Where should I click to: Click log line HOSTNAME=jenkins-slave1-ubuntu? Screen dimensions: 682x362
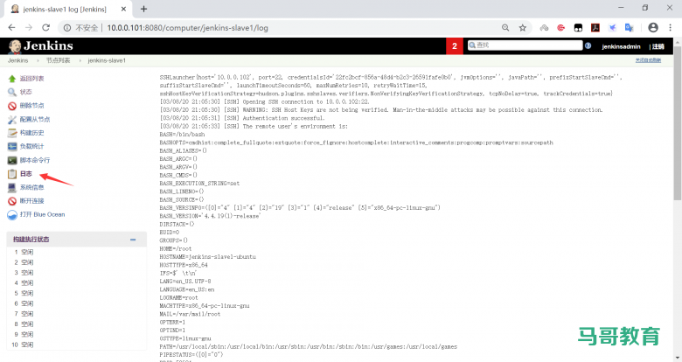click(207, 257)
